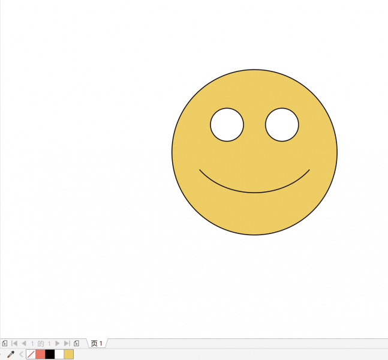Screen dimensions: 388x360
Task: Go to the next page
Action: coord(58,343)
